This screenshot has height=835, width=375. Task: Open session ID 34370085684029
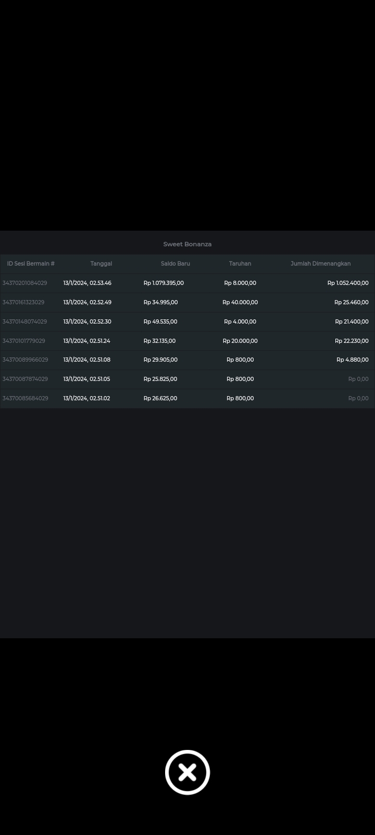(x=26, y=398)
